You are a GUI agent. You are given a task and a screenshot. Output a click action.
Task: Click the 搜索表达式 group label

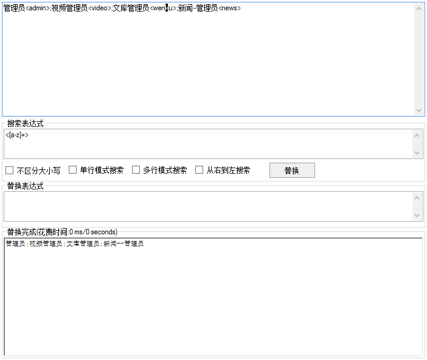26,123
